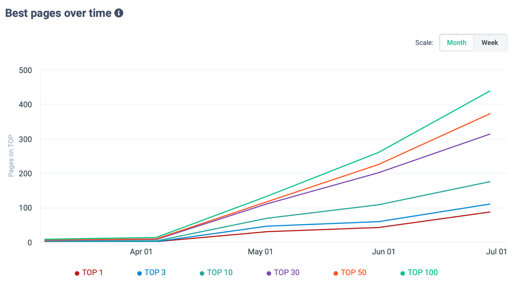Click the 300 value on the y-axis
The width and height of the screenshot is (515, 292).
(25, 139)
